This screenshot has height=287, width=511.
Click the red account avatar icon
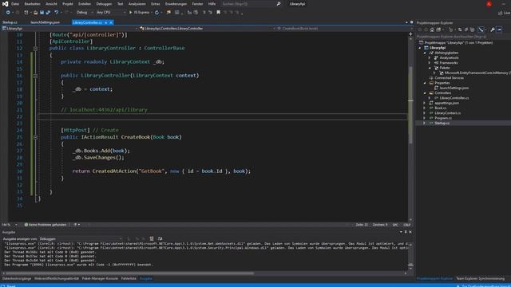point(489,4)
